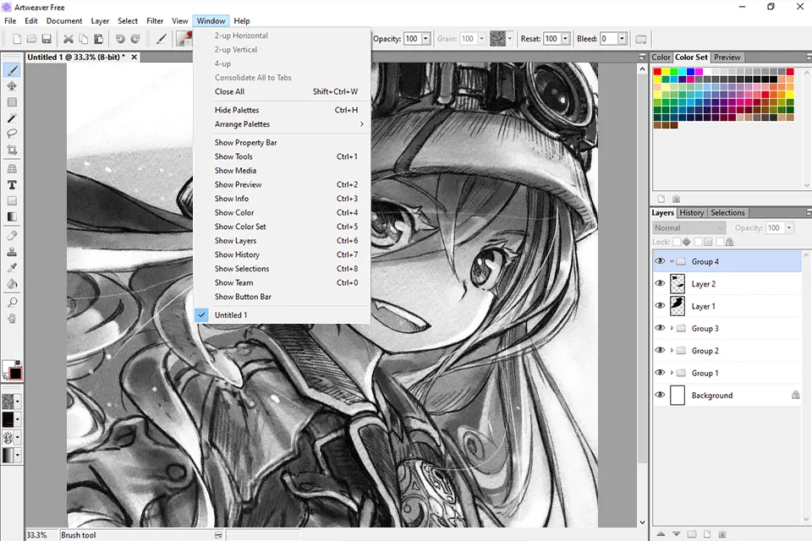Select the Layer 2 thumbnail
Screen dimensions: 812x541
coord(678,284)
